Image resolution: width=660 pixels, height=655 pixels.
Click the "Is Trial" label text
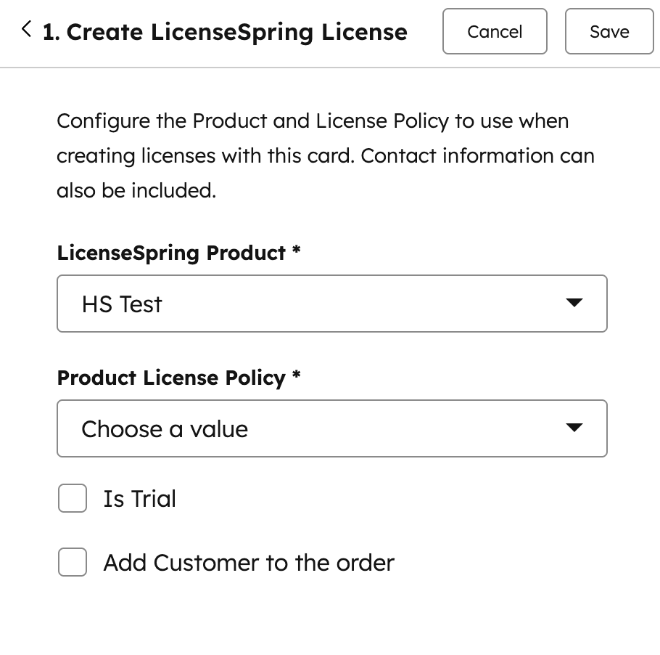[x=139, y=499]
